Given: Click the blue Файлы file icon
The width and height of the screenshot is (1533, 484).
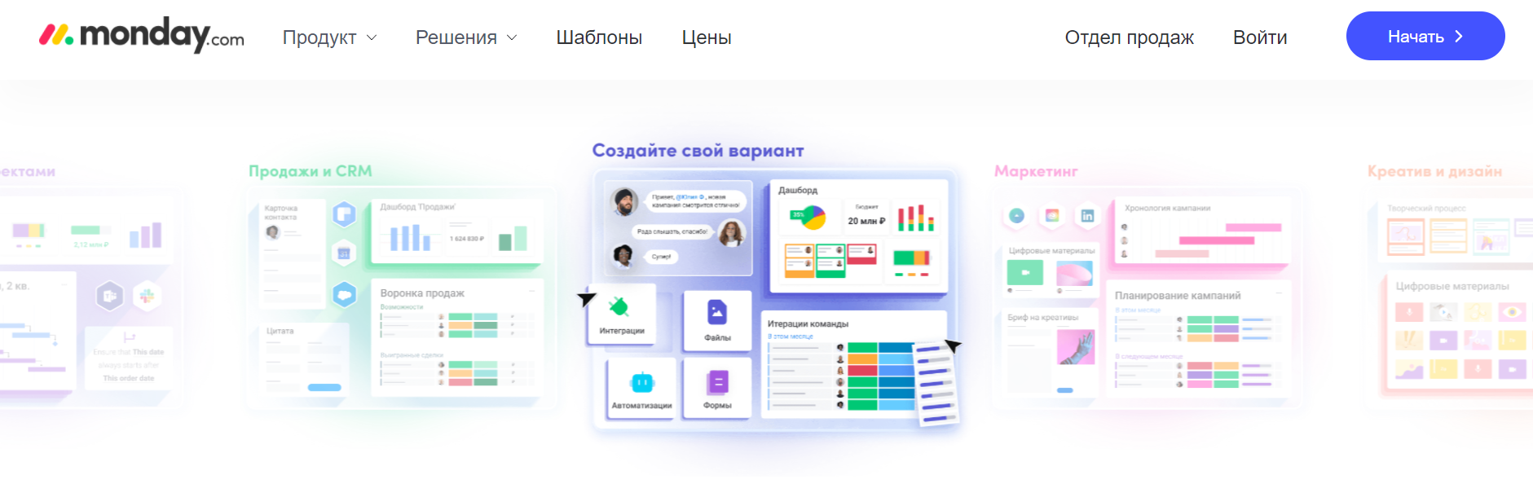Looking at the screenshot, I should pyautogui.click(x=717, y=312).
